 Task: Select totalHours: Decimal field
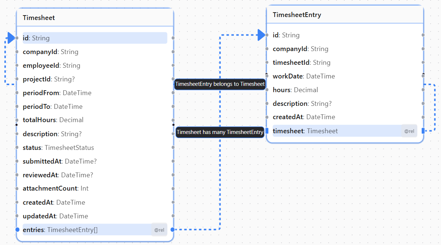95,120
